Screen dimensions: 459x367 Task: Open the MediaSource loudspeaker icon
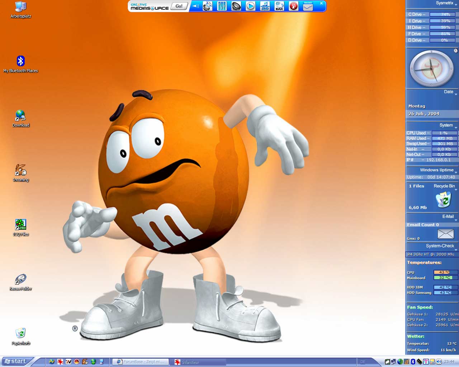236,6
